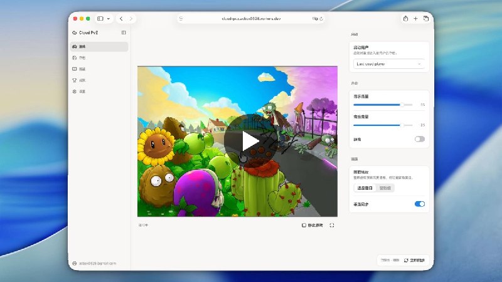This screenshot has height=282, width=502.
Task: Turn off the blue sync toggle
Action: (419, 204)
